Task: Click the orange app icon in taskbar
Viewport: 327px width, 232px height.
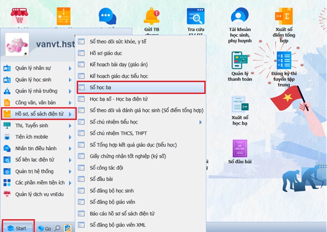Action: (x=67, y=228)
